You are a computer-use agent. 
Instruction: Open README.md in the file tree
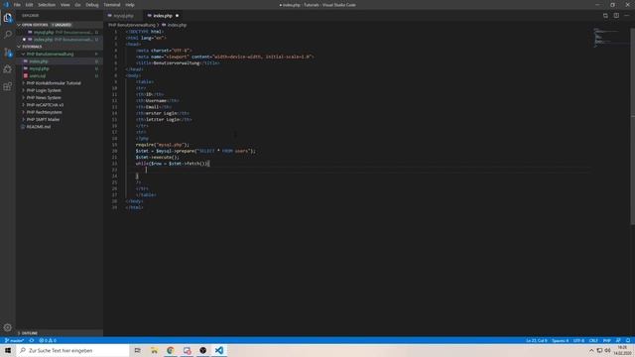[60, 127]
